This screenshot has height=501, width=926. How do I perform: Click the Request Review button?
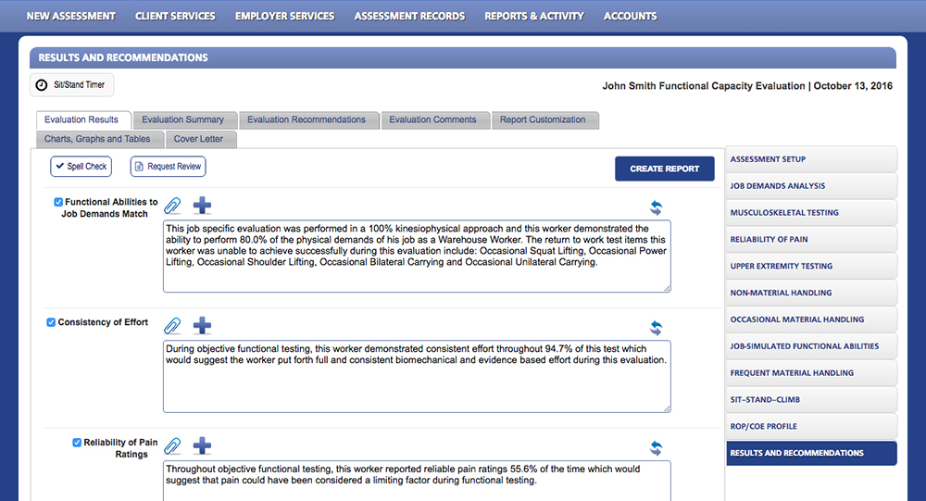168,167
